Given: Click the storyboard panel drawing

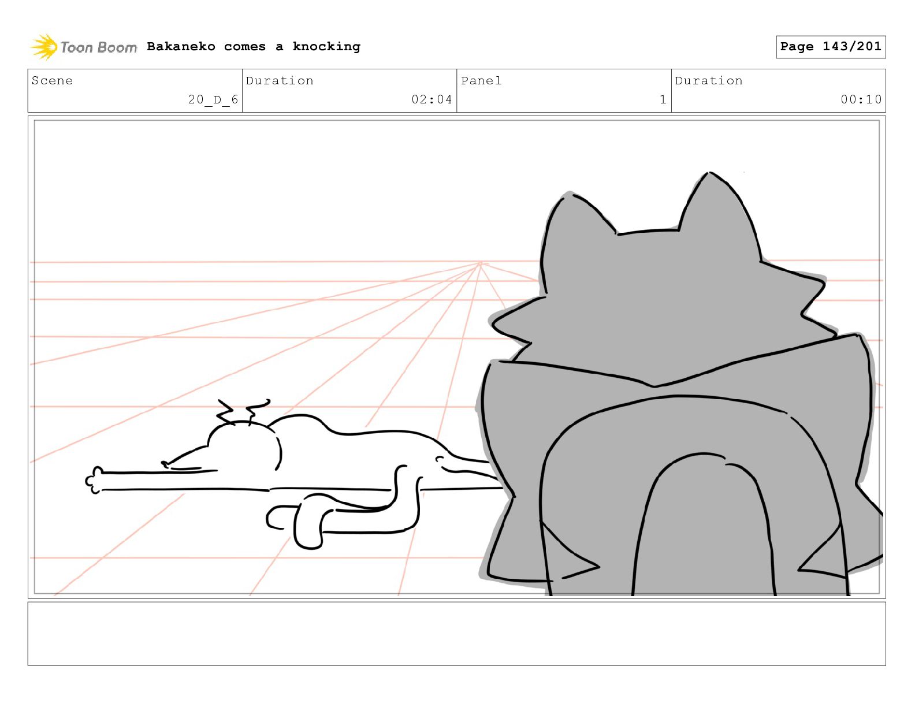Looking at the screenshot, I should pos(456,357).
